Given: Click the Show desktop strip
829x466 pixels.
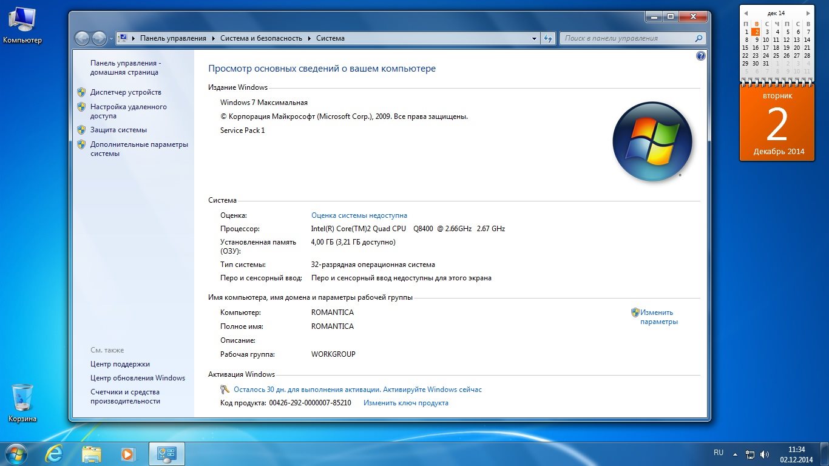Looking at the screenshot, I should point(825,454).
